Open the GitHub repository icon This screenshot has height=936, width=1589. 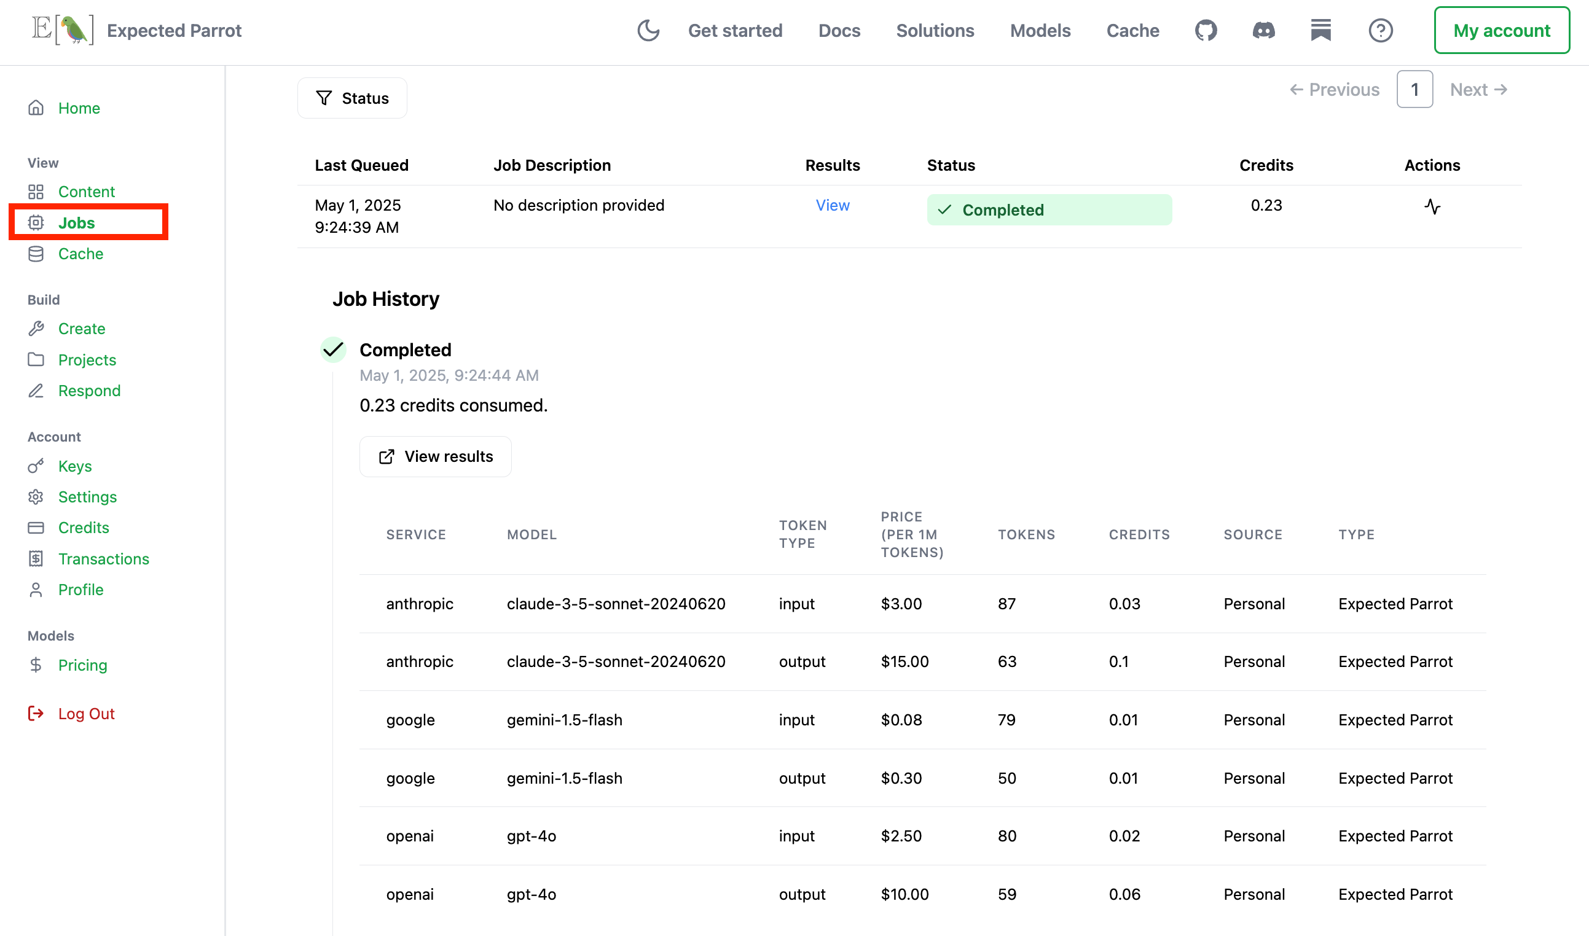1206,30
